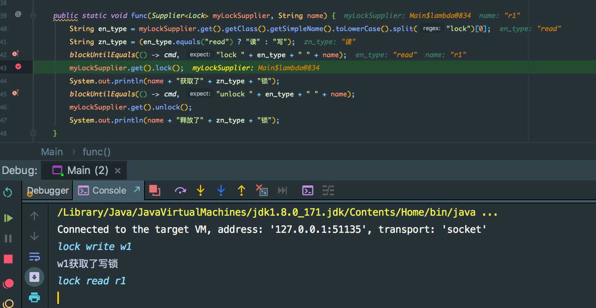
Task: Toggle soft-wrap in console
Action: point(34,257)
